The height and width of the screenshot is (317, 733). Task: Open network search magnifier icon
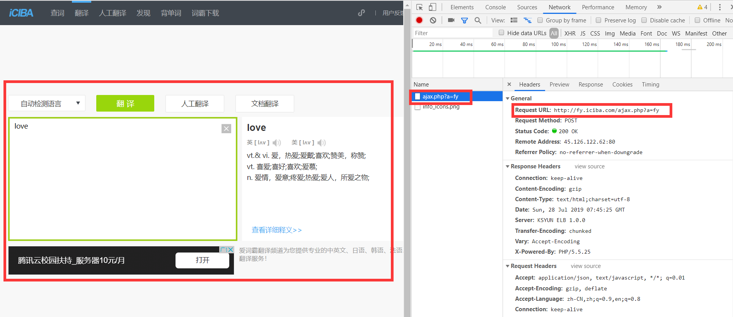tap(478, 20)
